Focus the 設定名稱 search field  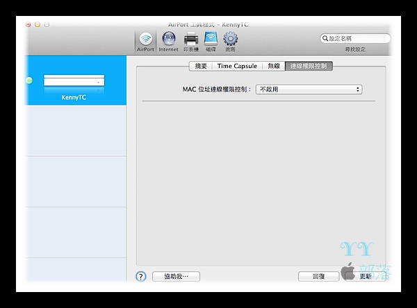click(x=355, y=39)
